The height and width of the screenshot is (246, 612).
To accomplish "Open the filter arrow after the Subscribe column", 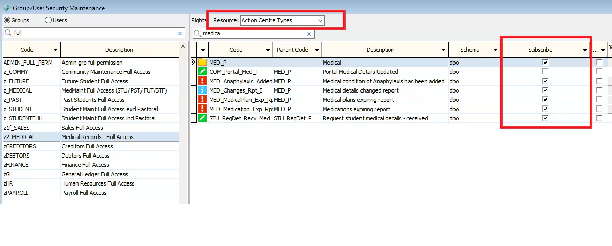I will click(x=603, y=50).
